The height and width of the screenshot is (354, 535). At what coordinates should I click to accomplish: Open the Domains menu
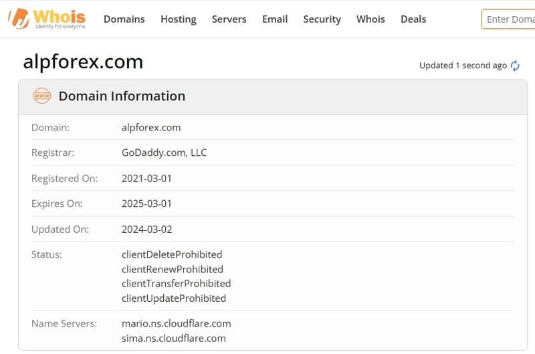[124, 19]
